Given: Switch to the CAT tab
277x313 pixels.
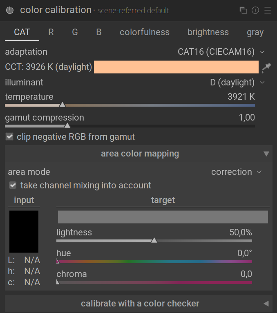Looking at the screenshot, I should [x=22, y=32].
